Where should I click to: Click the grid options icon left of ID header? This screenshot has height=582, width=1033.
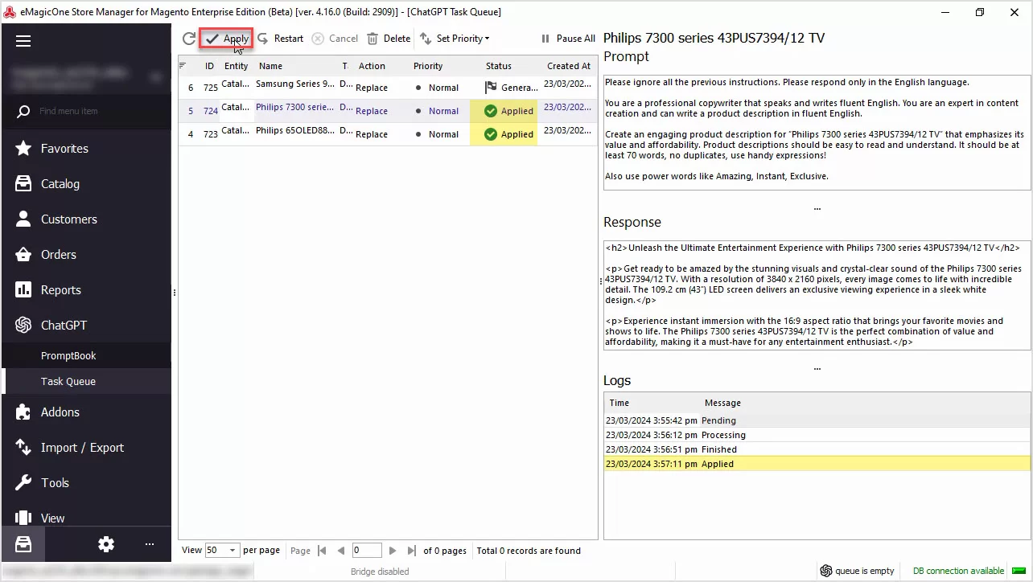(x=183, y=66)
